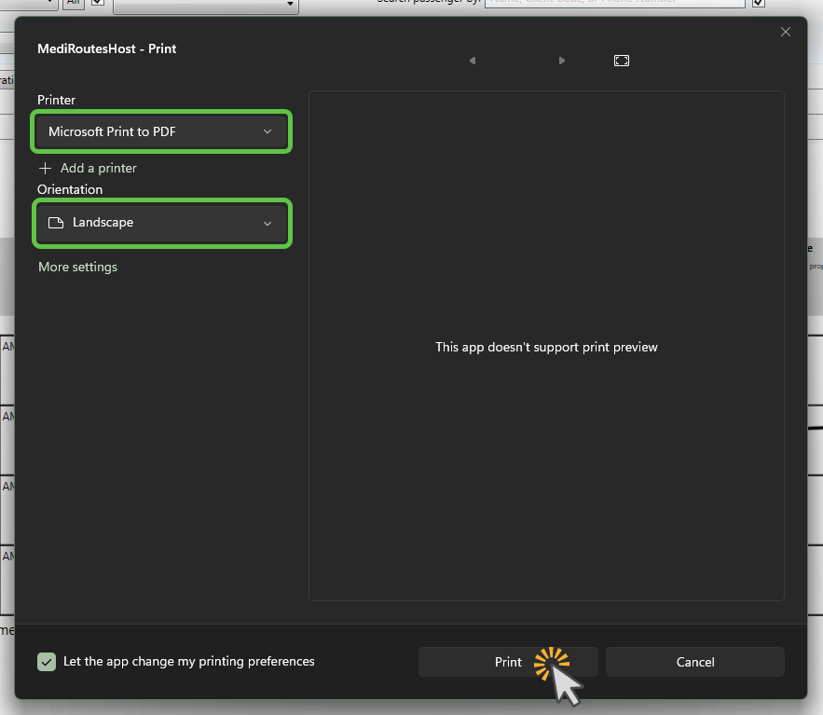
Task: Go to next preview page arrow
Action: pos(562,61)
